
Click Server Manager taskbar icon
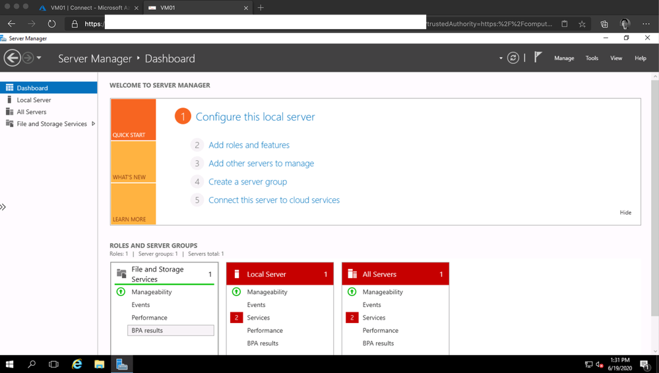coord(122,364)
